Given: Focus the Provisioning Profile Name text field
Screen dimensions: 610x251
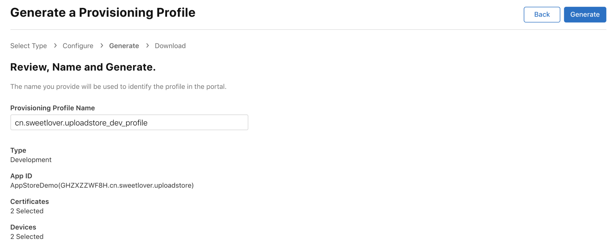Looking at the screenshot, I should coord(129,122).
